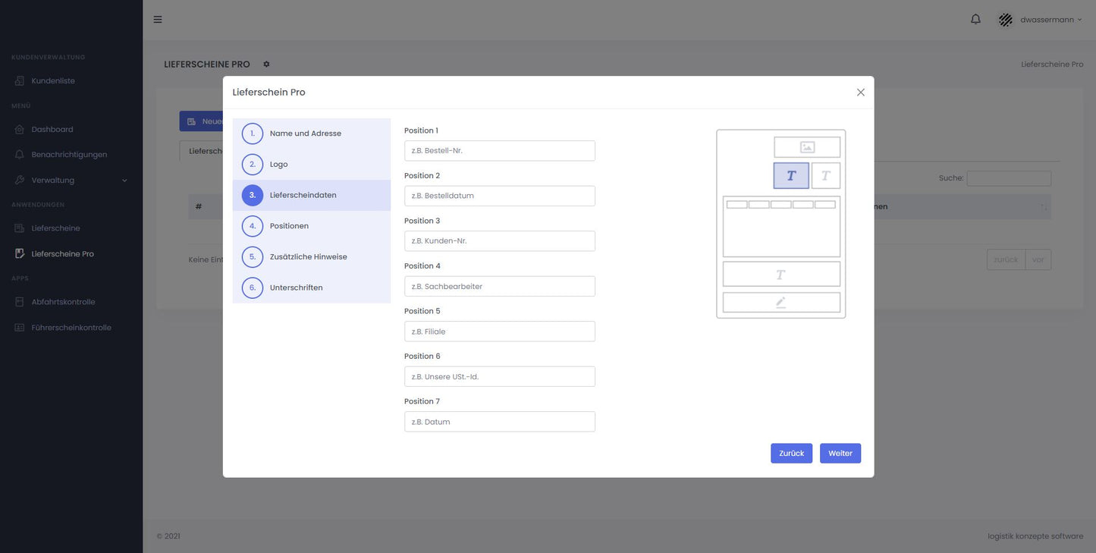1096x553 pixels.
Task: Select the highlighted text block in preview
Action: point(791,176)
